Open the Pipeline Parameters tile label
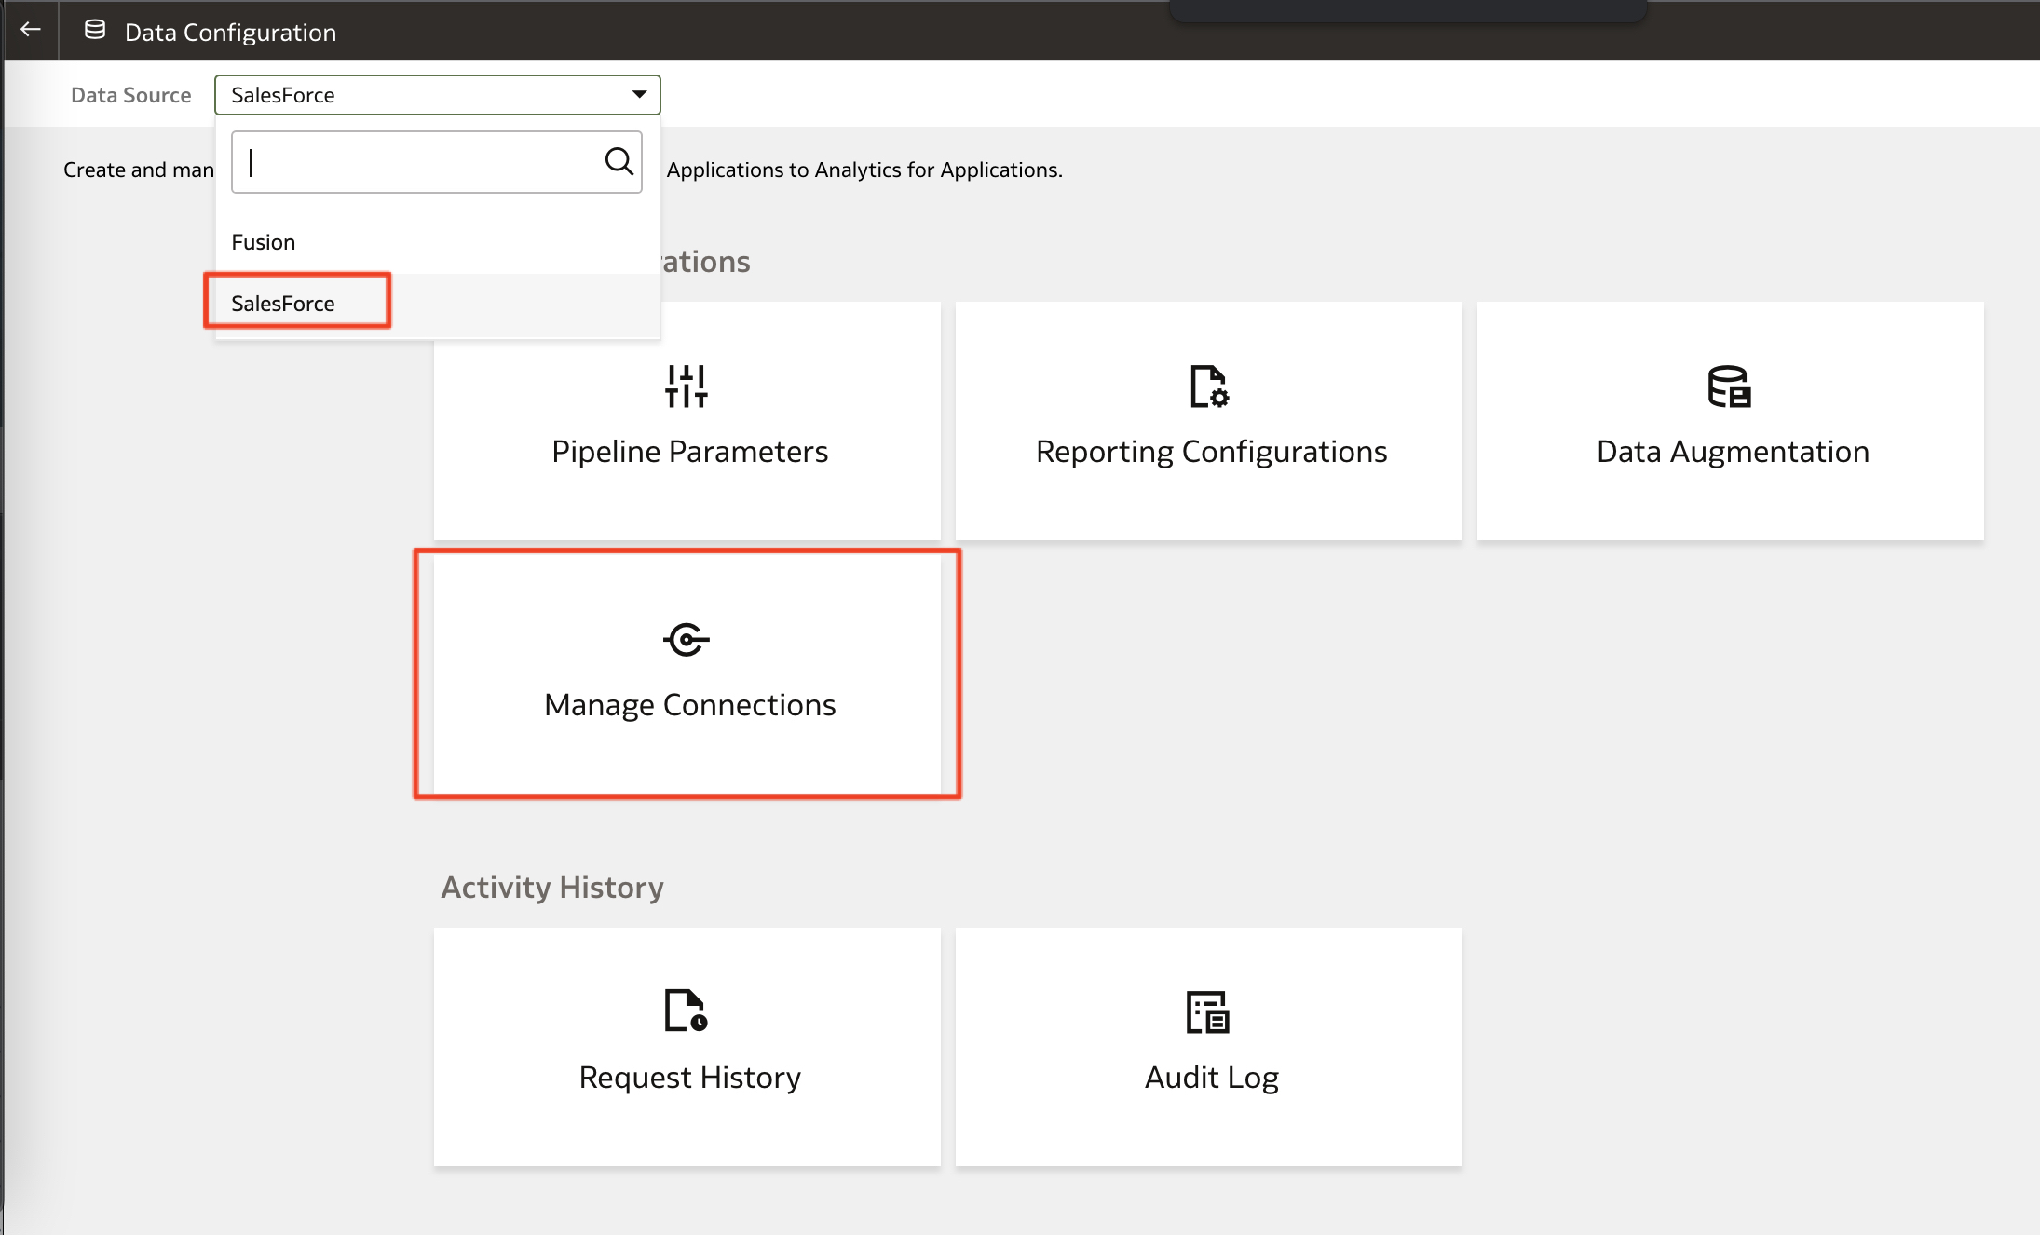Image resolution: width=2040 pixels, height=1235 pixels. click(689, 452)
